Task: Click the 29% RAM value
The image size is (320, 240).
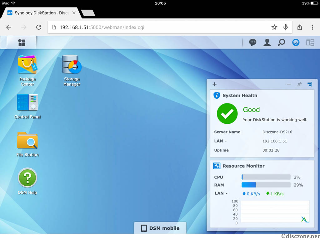Action: pos(298,185)
